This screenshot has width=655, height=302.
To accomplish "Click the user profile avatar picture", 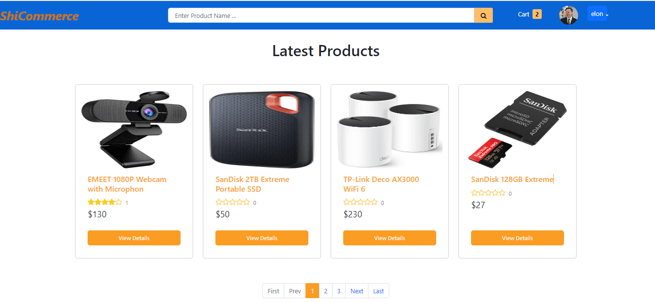I will tap(569, 15).
